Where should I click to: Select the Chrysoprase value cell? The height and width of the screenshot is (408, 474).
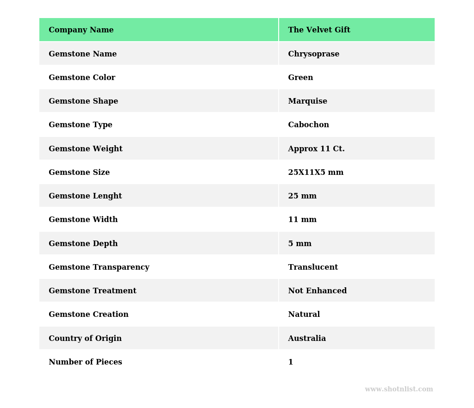click(313, 54)
